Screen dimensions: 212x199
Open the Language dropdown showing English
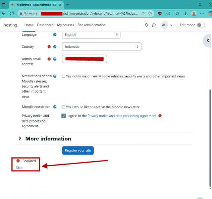click(x=91, y=35)
